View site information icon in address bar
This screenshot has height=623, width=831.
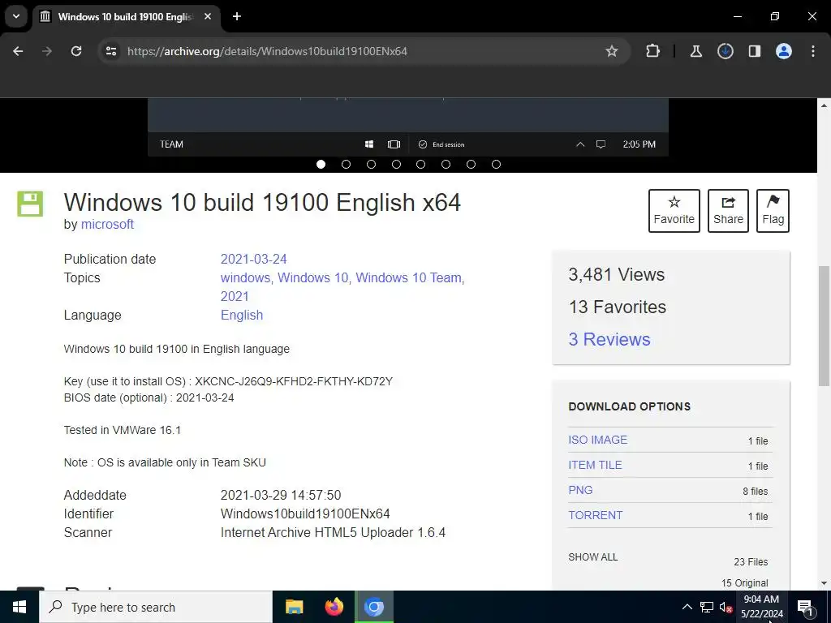pyautogui.click(x=111, y=51)
